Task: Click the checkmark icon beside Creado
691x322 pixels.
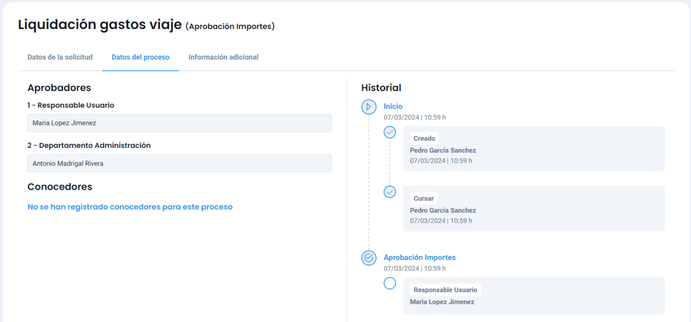Action: pyautogui.click(x=389, y=132)
